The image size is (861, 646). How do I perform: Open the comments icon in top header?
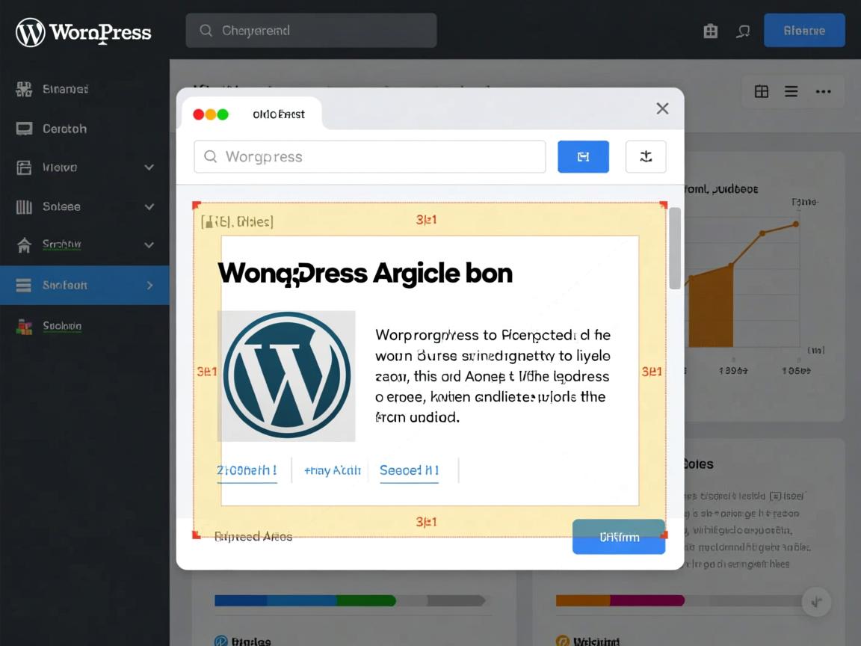click(743, 31)
